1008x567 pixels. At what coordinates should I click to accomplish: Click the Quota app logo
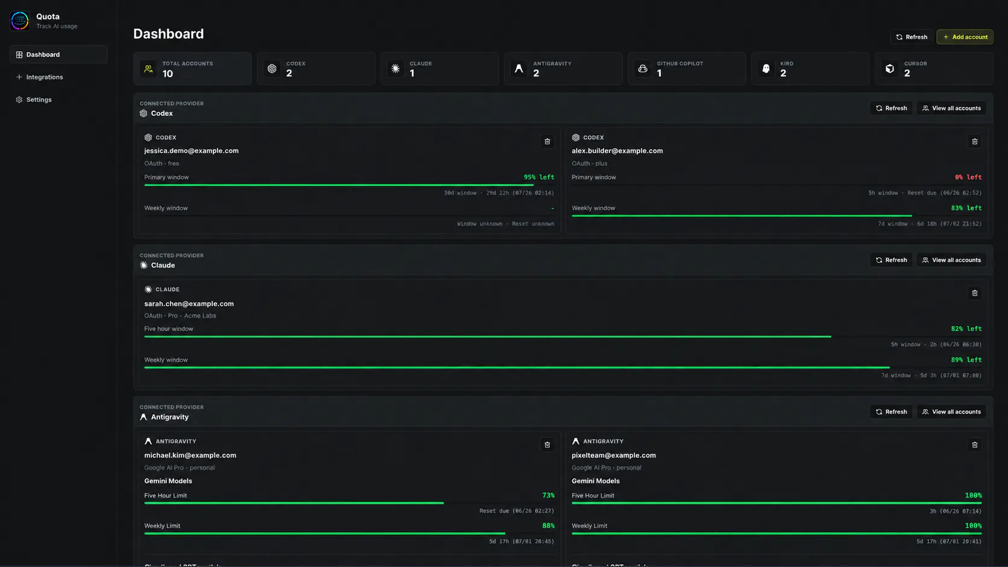19,20
